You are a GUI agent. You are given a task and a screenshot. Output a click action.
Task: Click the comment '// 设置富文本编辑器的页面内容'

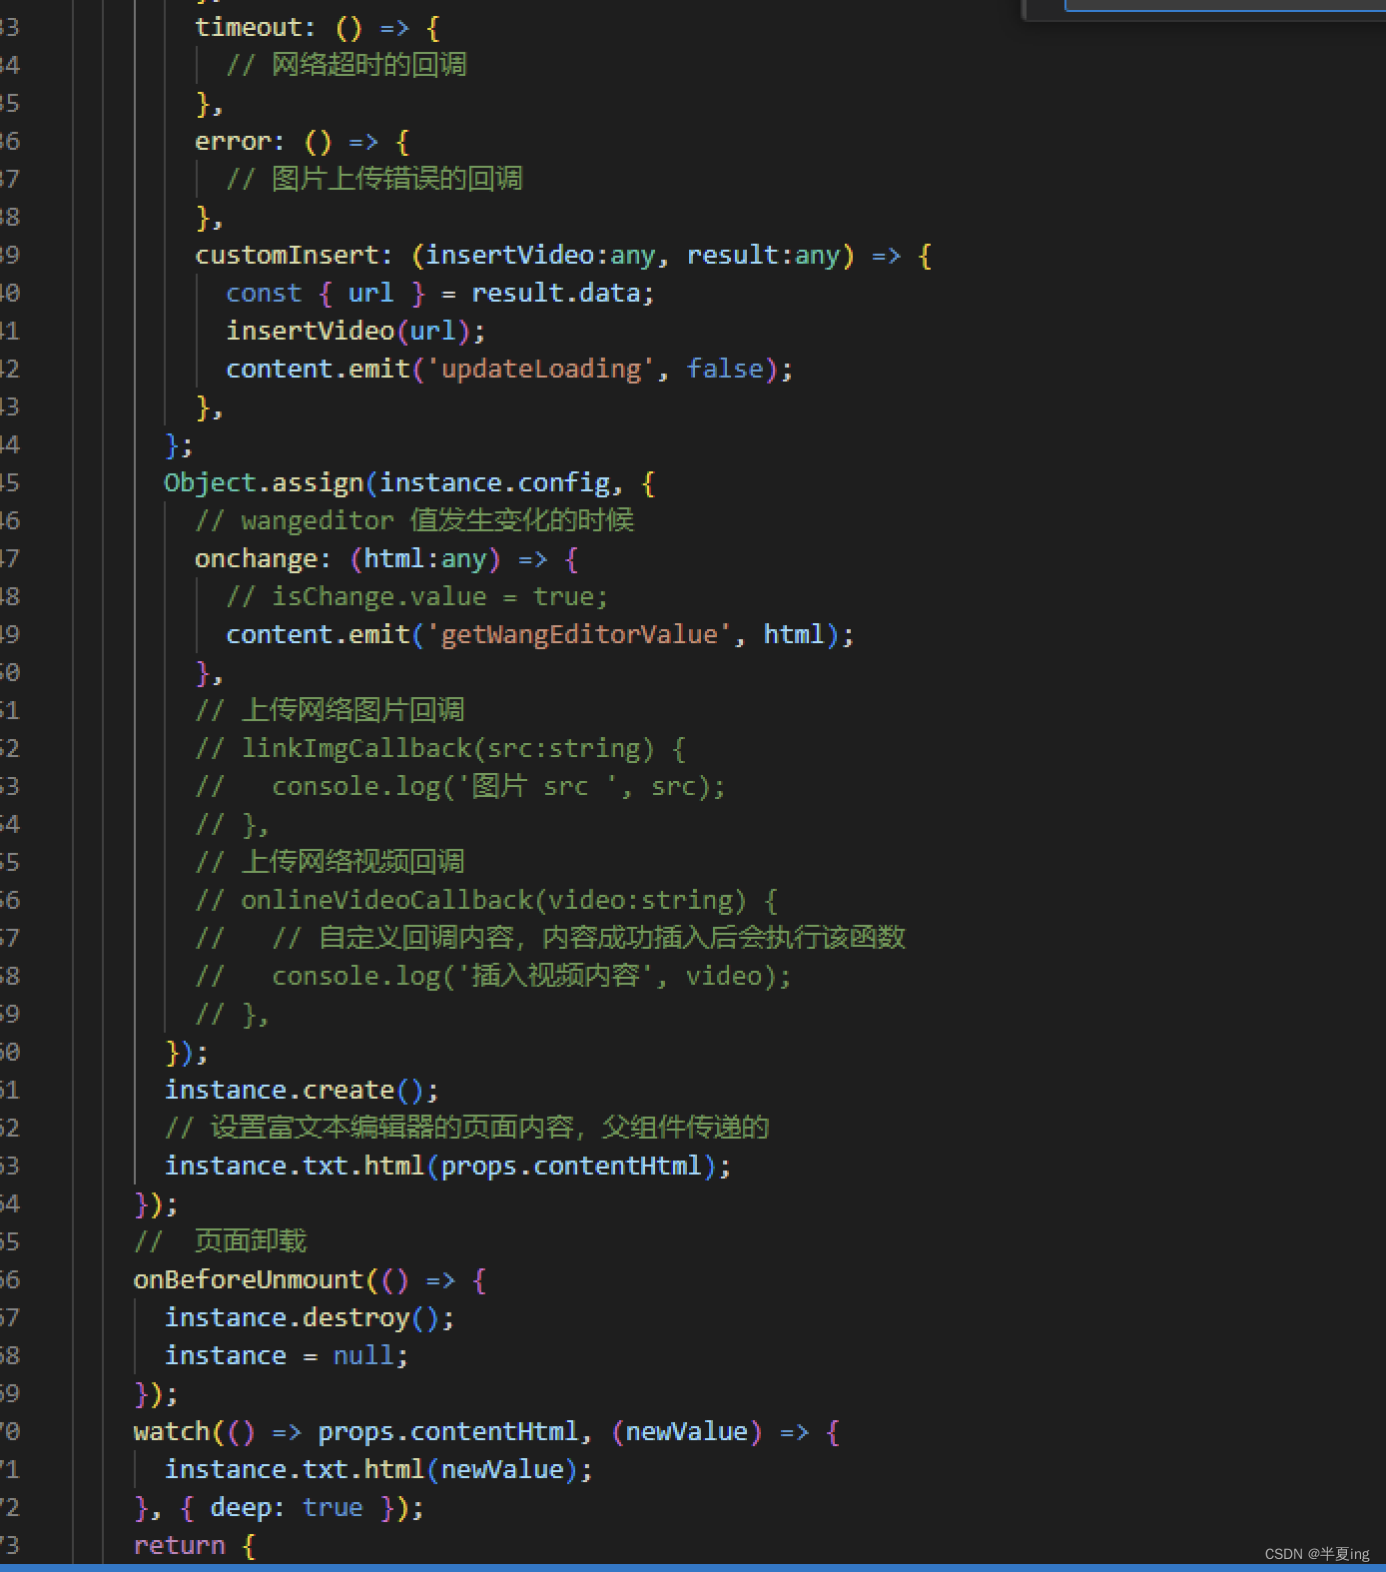[368, 1128]
